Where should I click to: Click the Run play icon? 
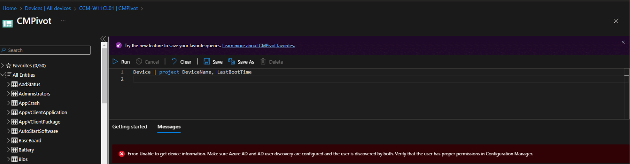tap(115, 62)
